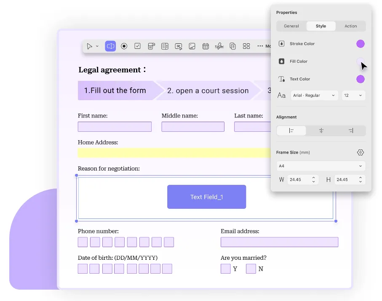
Task: Switch to the Style properties tab
Action: pyautogui.click(x=321, y=26)
